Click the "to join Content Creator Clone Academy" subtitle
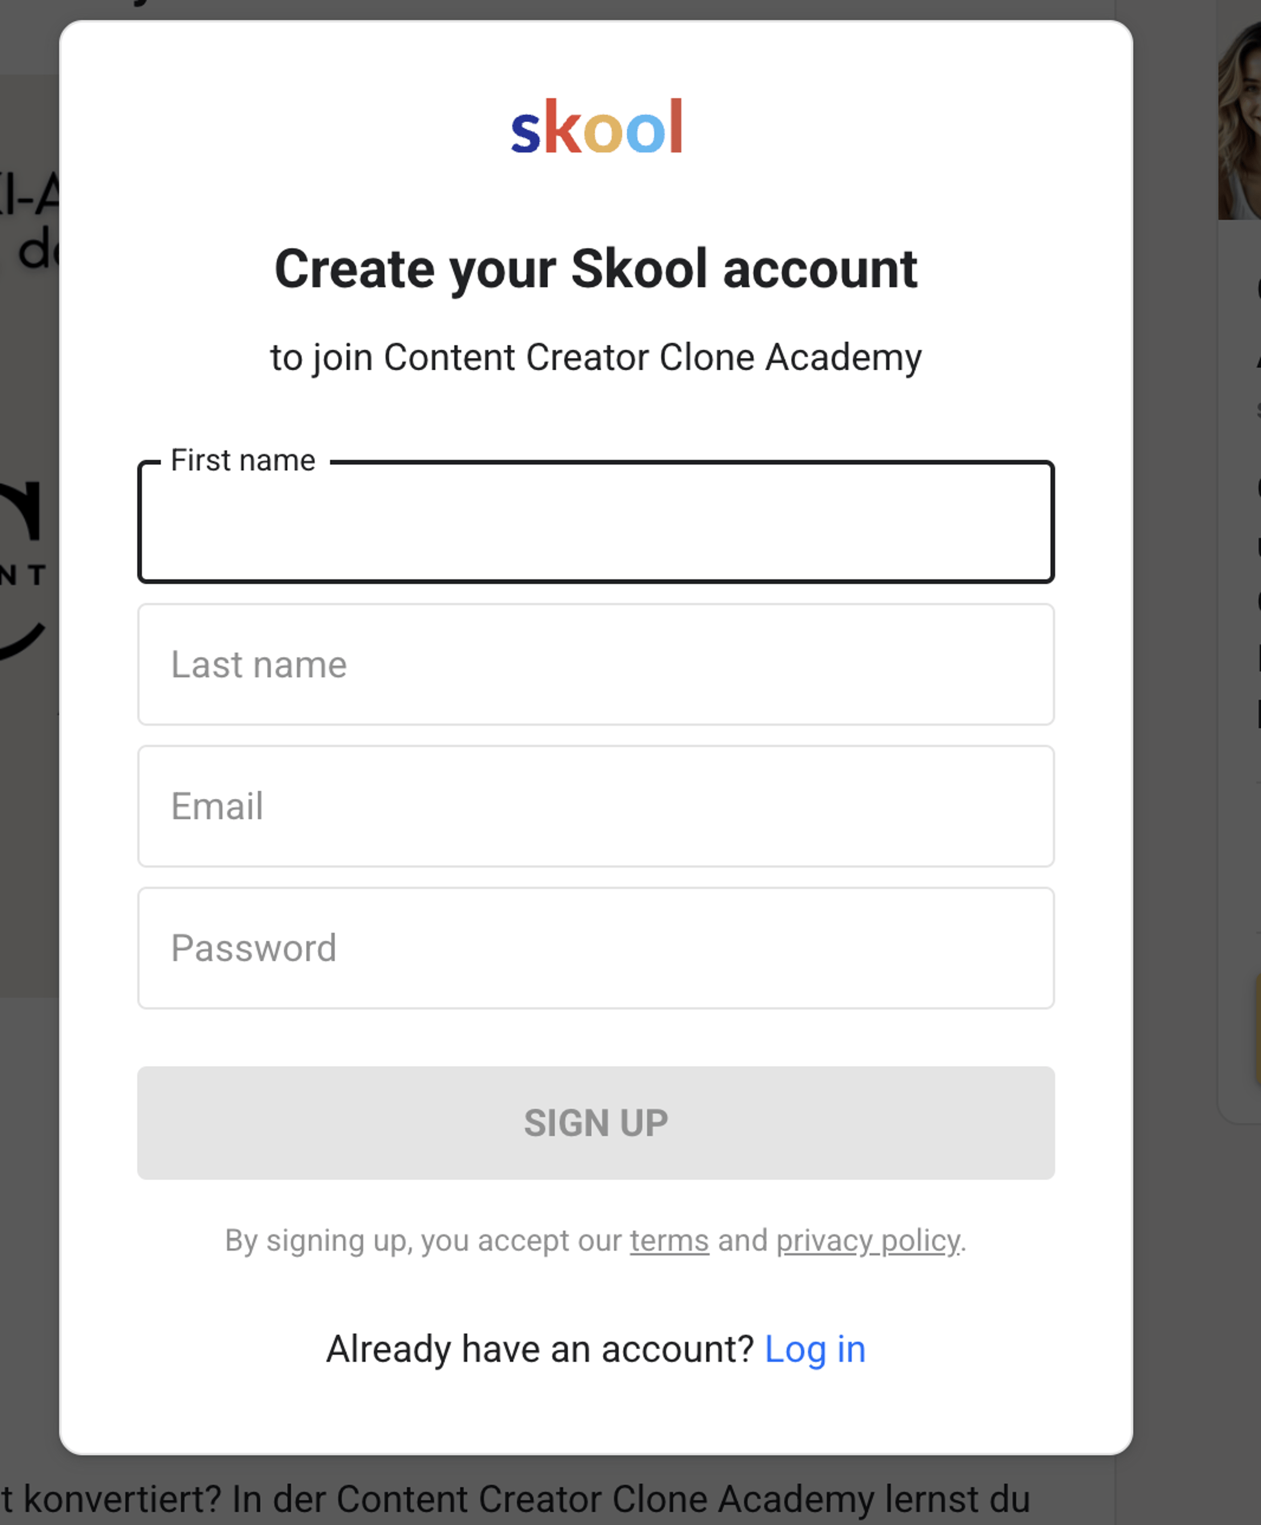The width and height of the screenshot is (1261, 1525). pyautogui.click(x=596, y=357)
